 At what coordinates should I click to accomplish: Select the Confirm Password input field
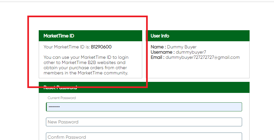(x=144, y=136)
